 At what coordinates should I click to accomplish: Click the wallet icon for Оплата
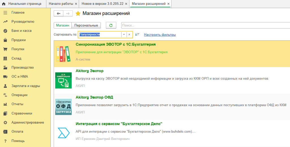point(5,132)
